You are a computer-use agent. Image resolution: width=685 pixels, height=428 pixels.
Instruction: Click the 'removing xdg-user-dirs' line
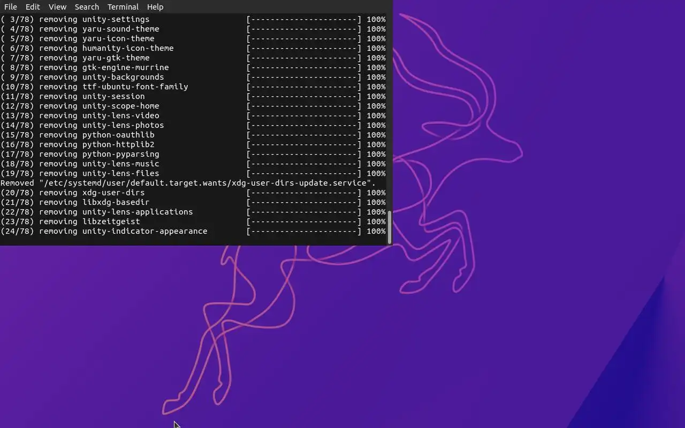(193, 193)
